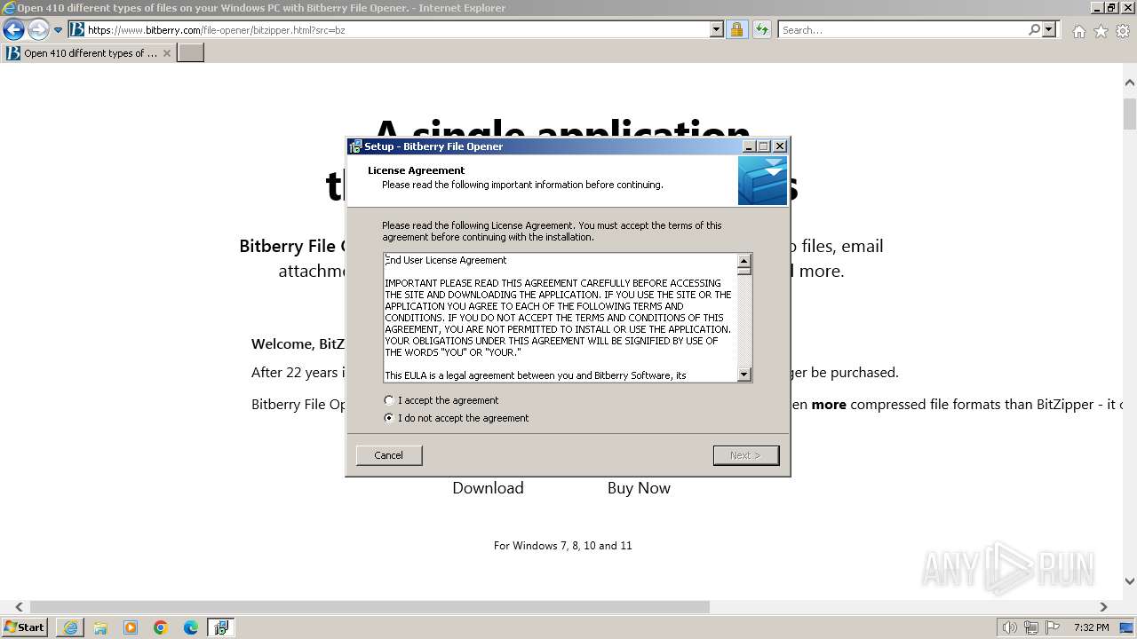Open the media player taskbar icon
Viewport: 1137px width, 639px height.
click(131, 627)
